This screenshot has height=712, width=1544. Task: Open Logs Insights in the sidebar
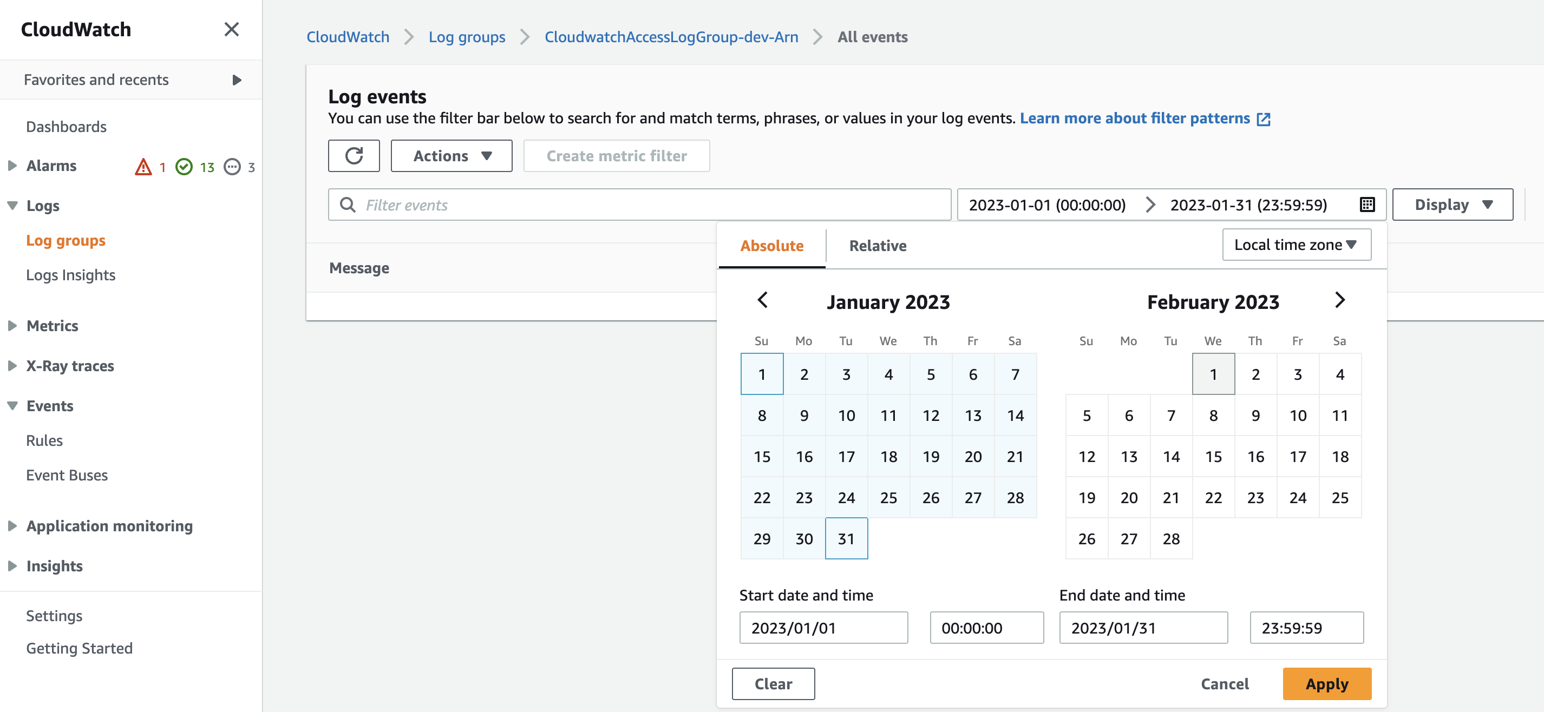71,275
